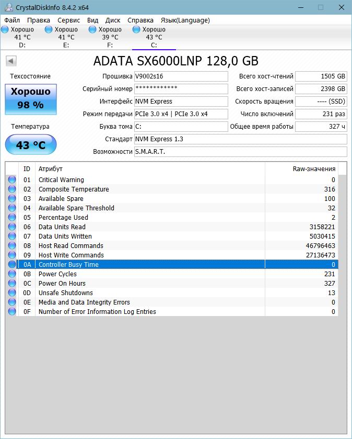
Task: Open the Диск menu
Action: [x=113, y=20]
